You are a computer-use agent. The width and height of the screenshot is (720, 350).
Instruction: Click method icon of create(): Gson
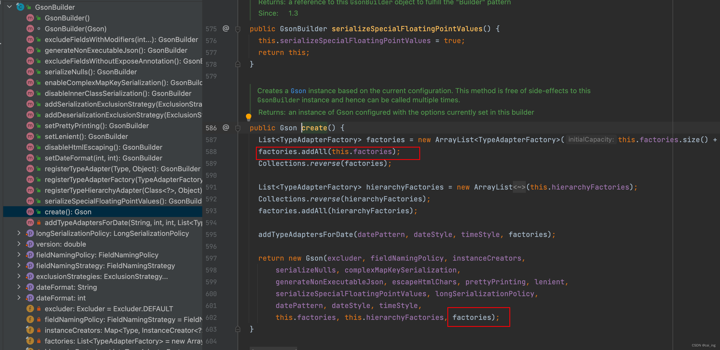click(x=30, y=212)
